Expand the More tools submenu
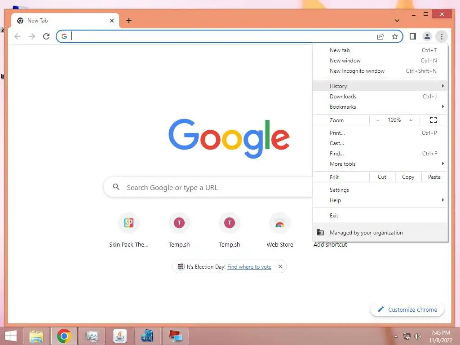The width and height of the screenshot is (460, 345). 380,164
